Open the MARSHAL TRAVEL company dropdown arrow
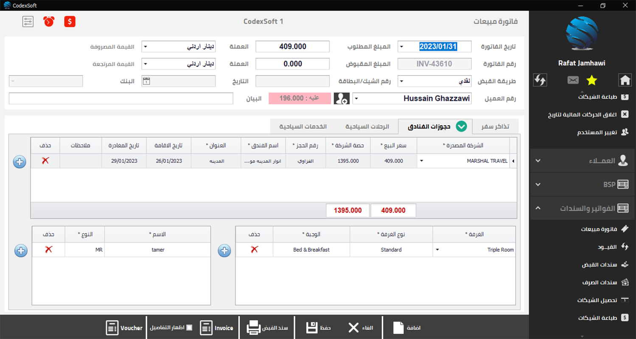The image size is (636, 339). [x=421, y=161]
